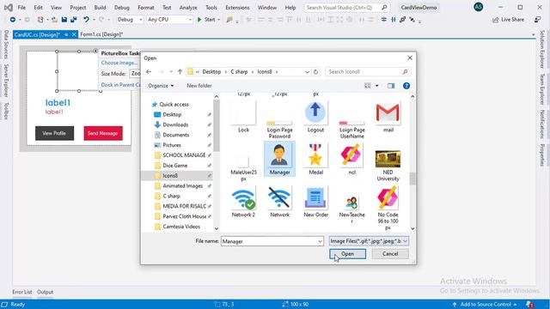Click the Save All toolbar icon
This screenshot has width=550, height=309.
click(74, 20)
